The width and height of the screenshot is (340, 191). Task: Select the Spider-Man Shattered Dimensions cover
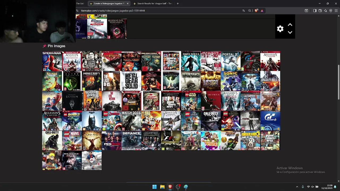[52, 61]
